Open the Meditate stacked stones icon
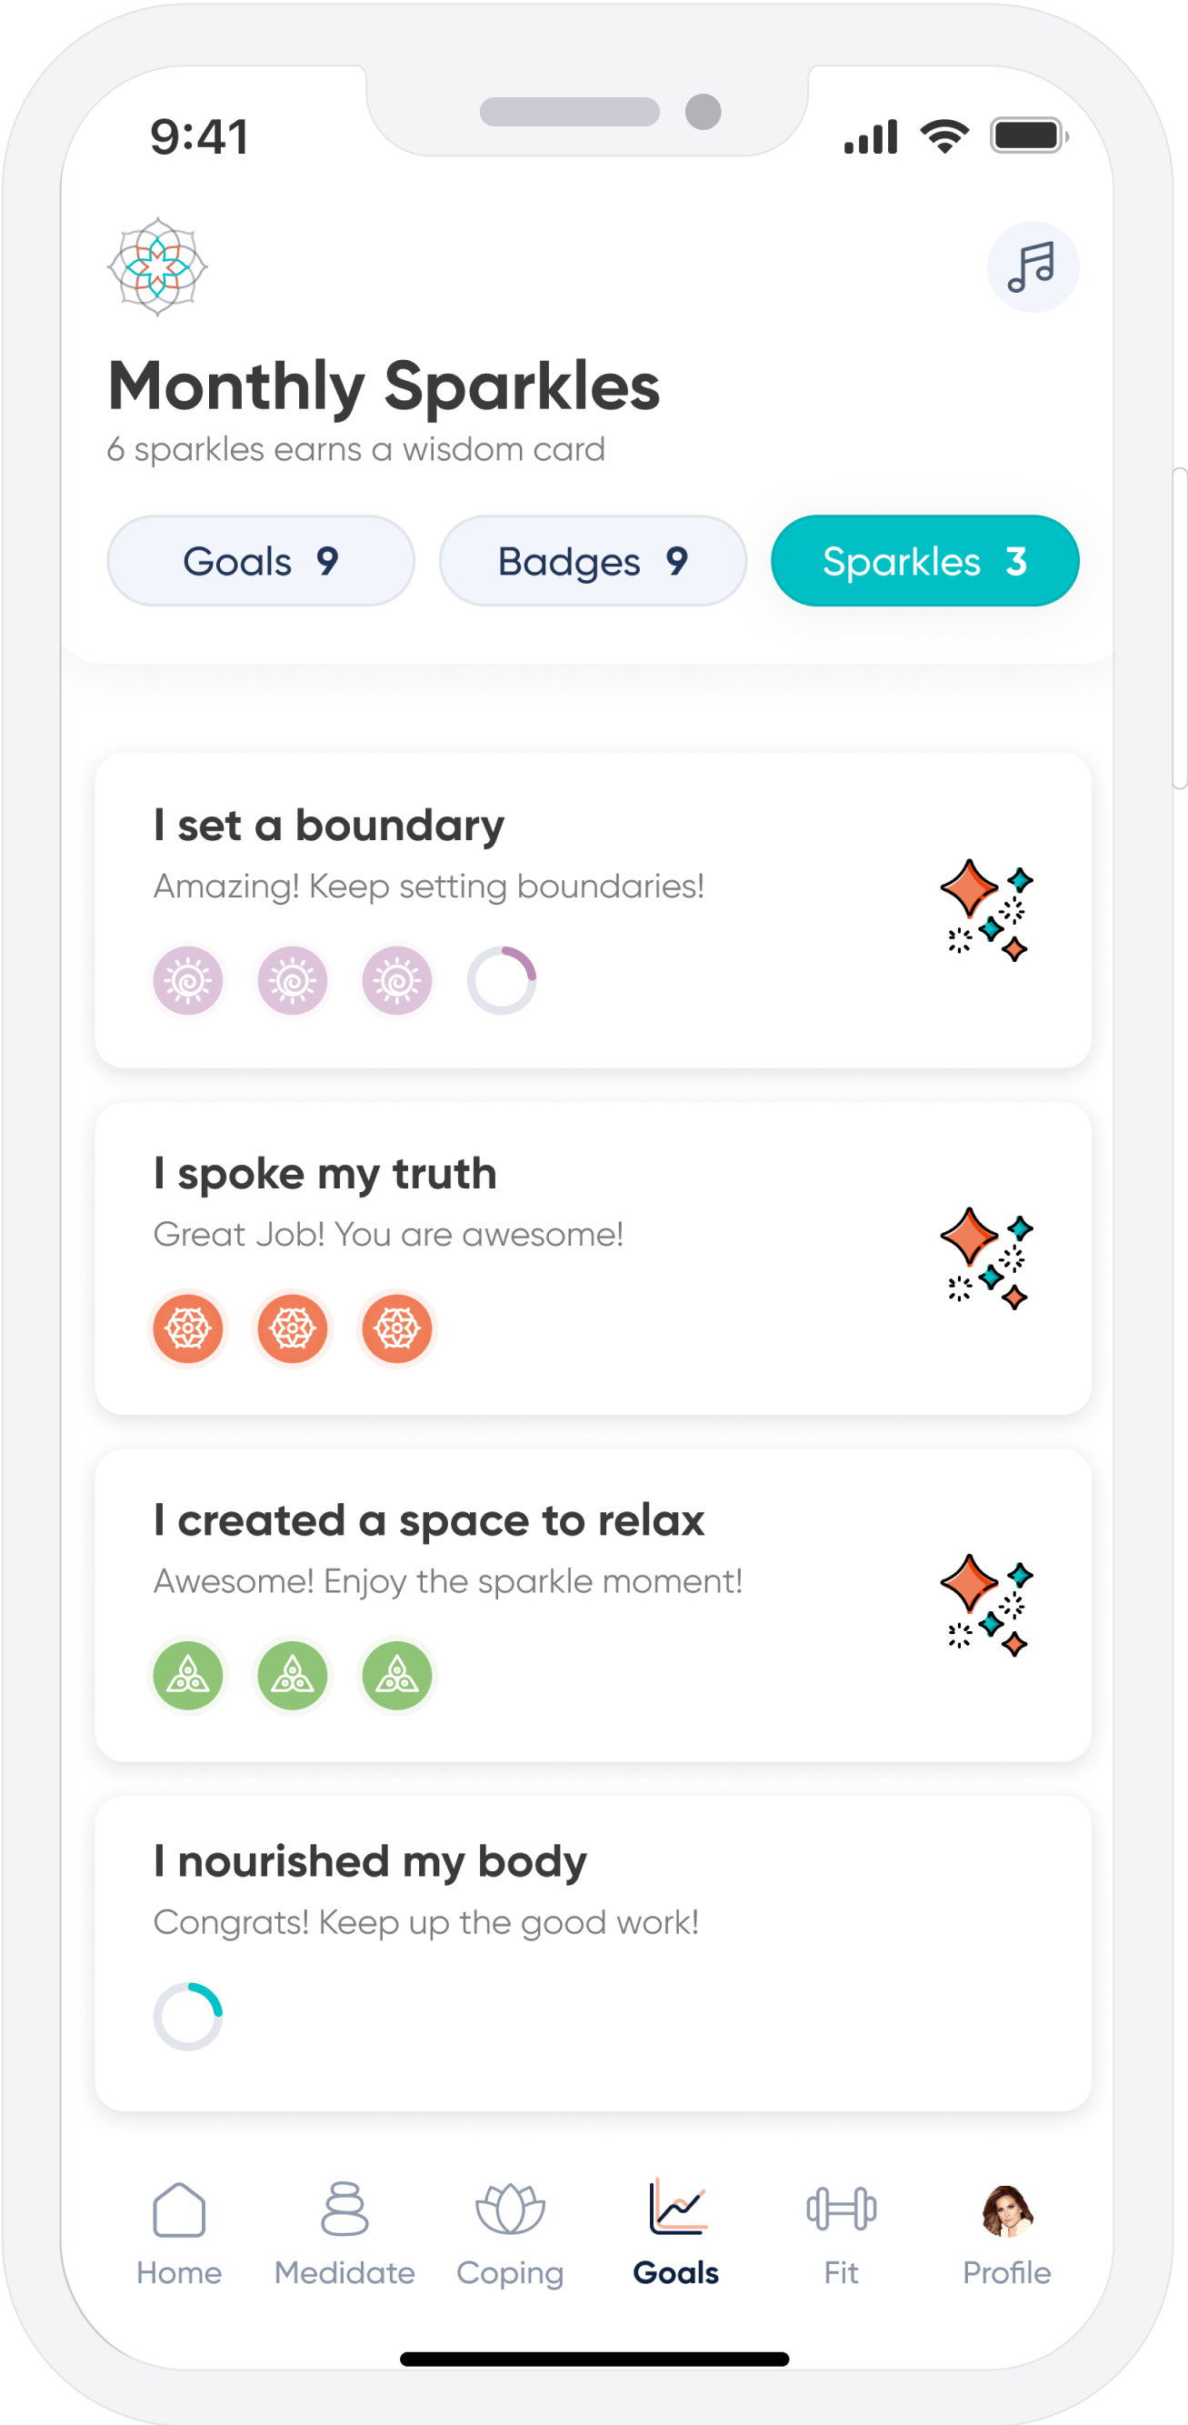This screenshot has width=1188, height=2425. tap(344, 2209)
